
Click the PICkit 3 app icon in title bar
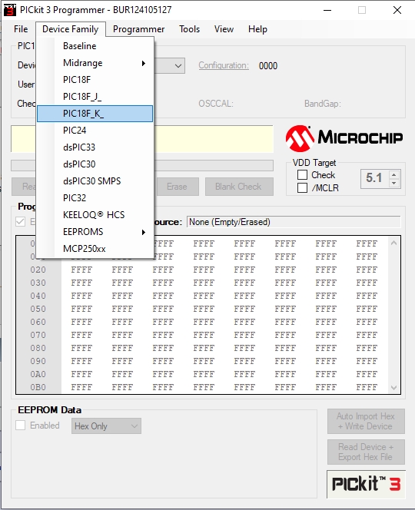[x=10, y=10]
